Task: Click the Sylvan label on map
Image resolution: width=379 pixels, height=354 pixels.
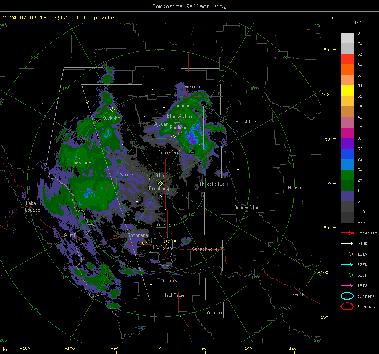Action: coord(161,125)
